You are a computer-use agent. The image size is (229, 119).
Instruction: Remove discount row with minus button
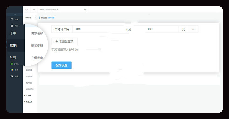193,29
